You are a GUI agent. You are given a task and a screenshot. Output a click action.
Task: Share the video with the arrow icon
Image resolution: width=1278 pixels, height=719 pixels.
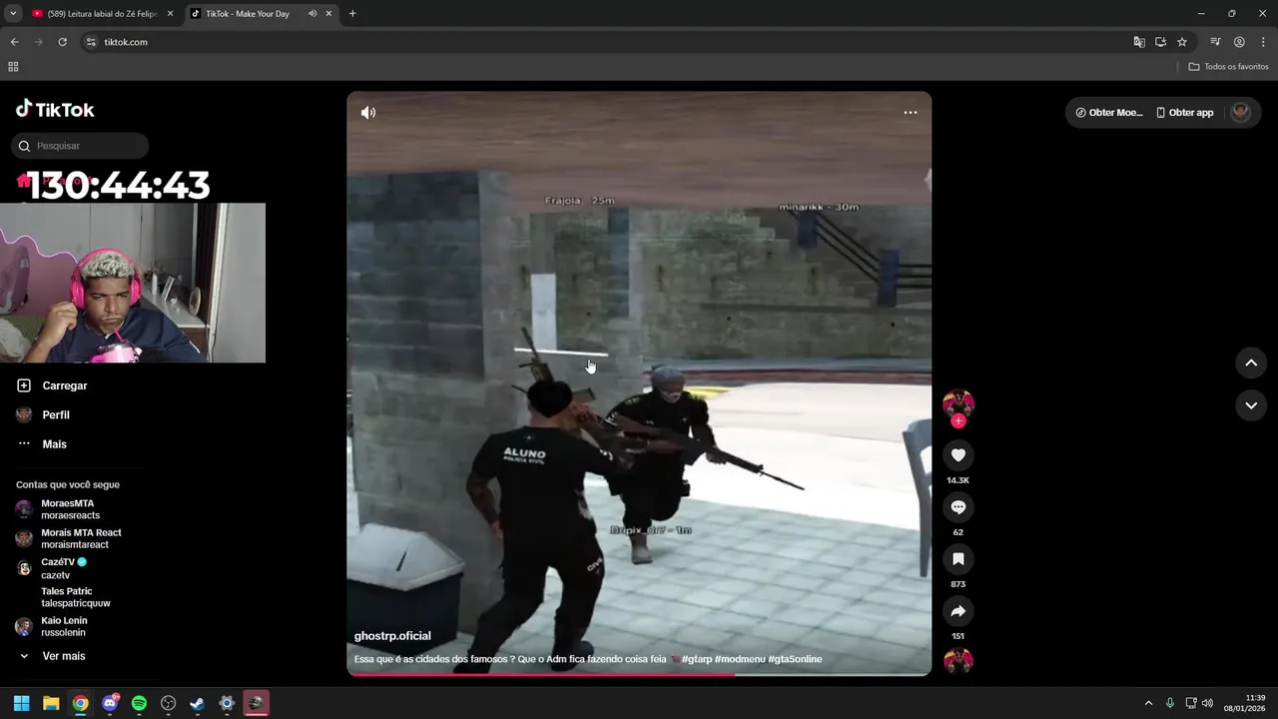coord(958,611)
